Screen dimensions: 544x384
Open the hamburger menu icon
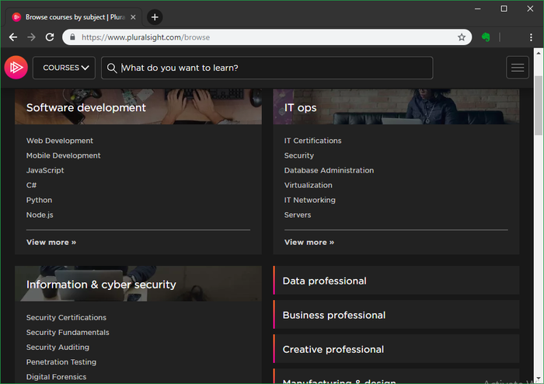pos(518,68)
